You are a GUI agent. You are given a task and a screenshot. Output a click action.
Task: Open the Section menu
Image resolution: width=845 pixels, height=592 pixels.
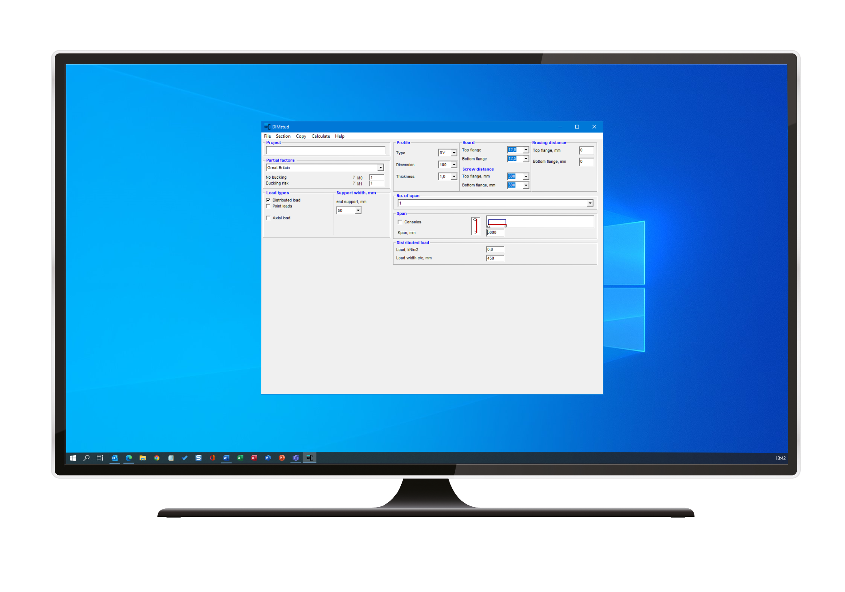pyautogui.click(x=283, y=136)
